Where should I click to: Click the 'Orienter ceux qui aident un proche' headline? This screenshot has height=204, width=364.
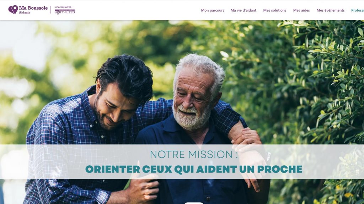[194, 169]
